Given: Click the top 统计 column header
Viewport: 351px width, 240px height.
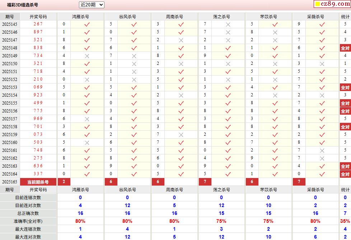Looking at the screenshot, I should click(x=345, y=16).
